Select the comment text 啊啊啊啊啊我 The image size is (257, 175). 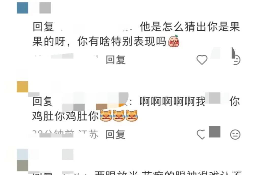(x=172, y=101)
